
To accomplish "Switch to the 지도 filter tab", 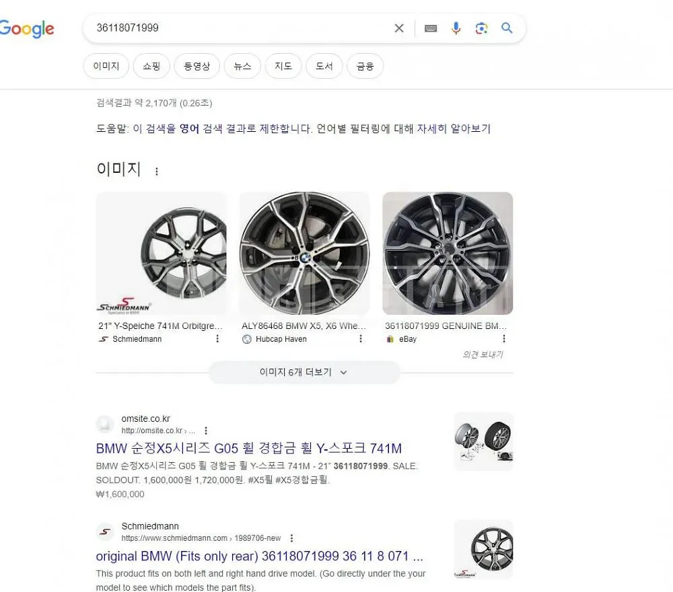I will [x=283, y=66].
